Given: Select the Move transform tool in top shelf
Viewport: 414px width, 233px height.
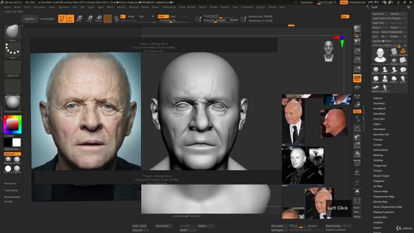Looking at the screenshot, I should (79, 19).
